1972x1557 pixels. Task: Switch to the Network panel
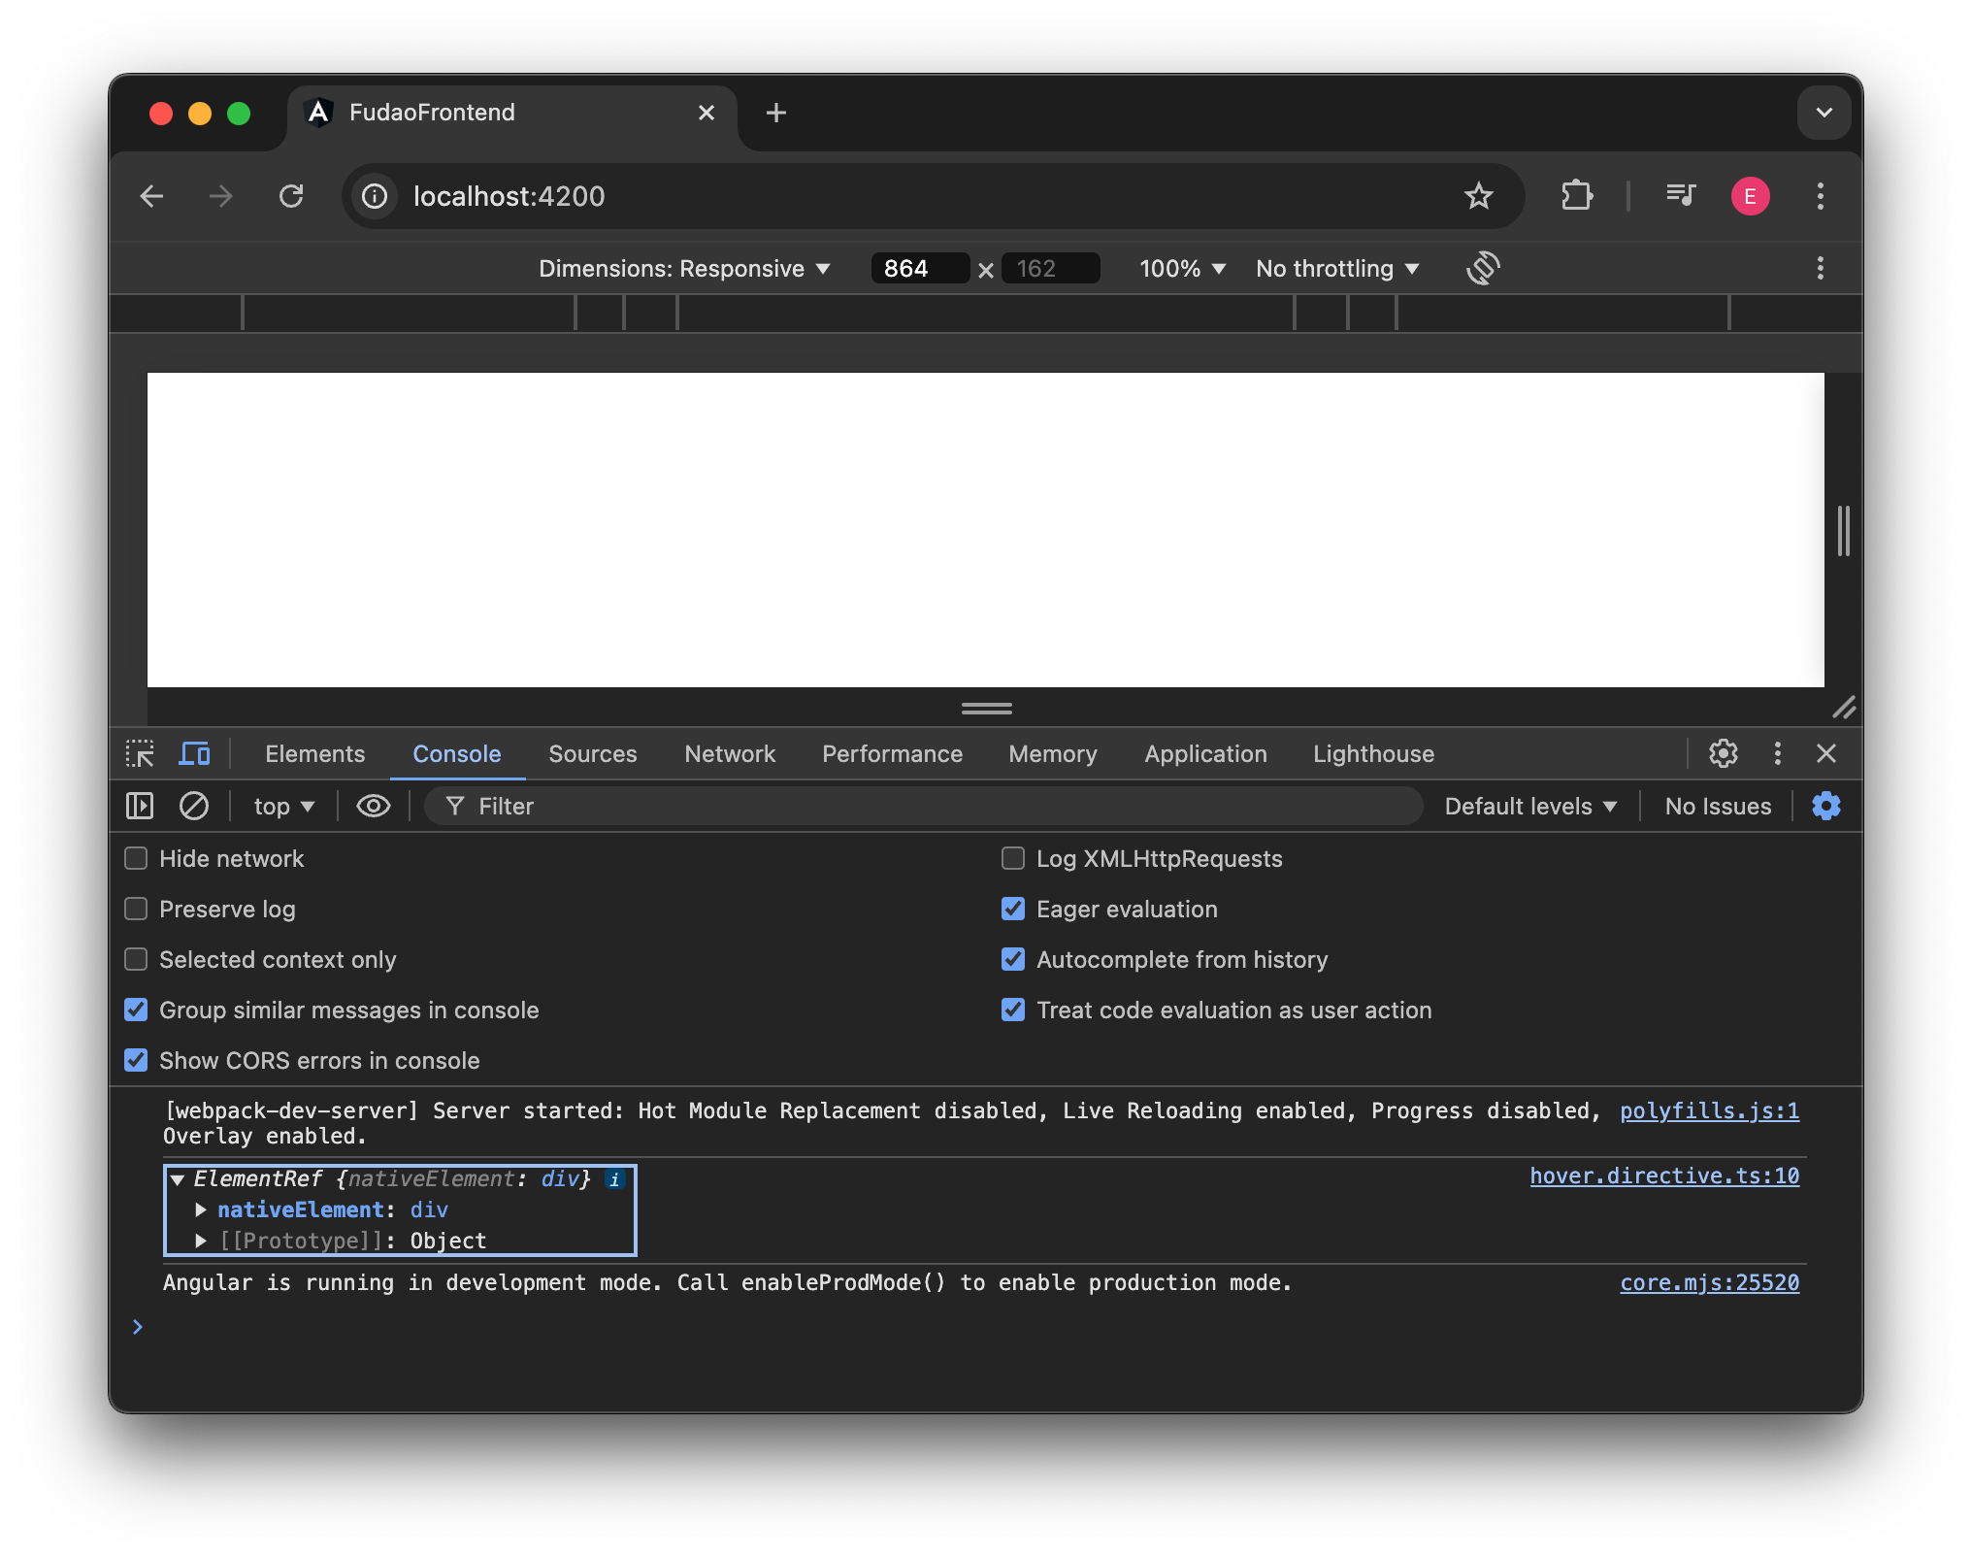coord(729,753)
